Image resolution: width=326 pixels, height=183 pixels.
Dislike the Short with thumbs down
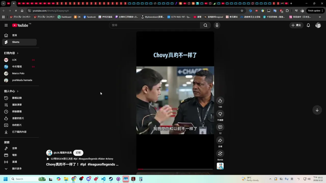[220, 114]
